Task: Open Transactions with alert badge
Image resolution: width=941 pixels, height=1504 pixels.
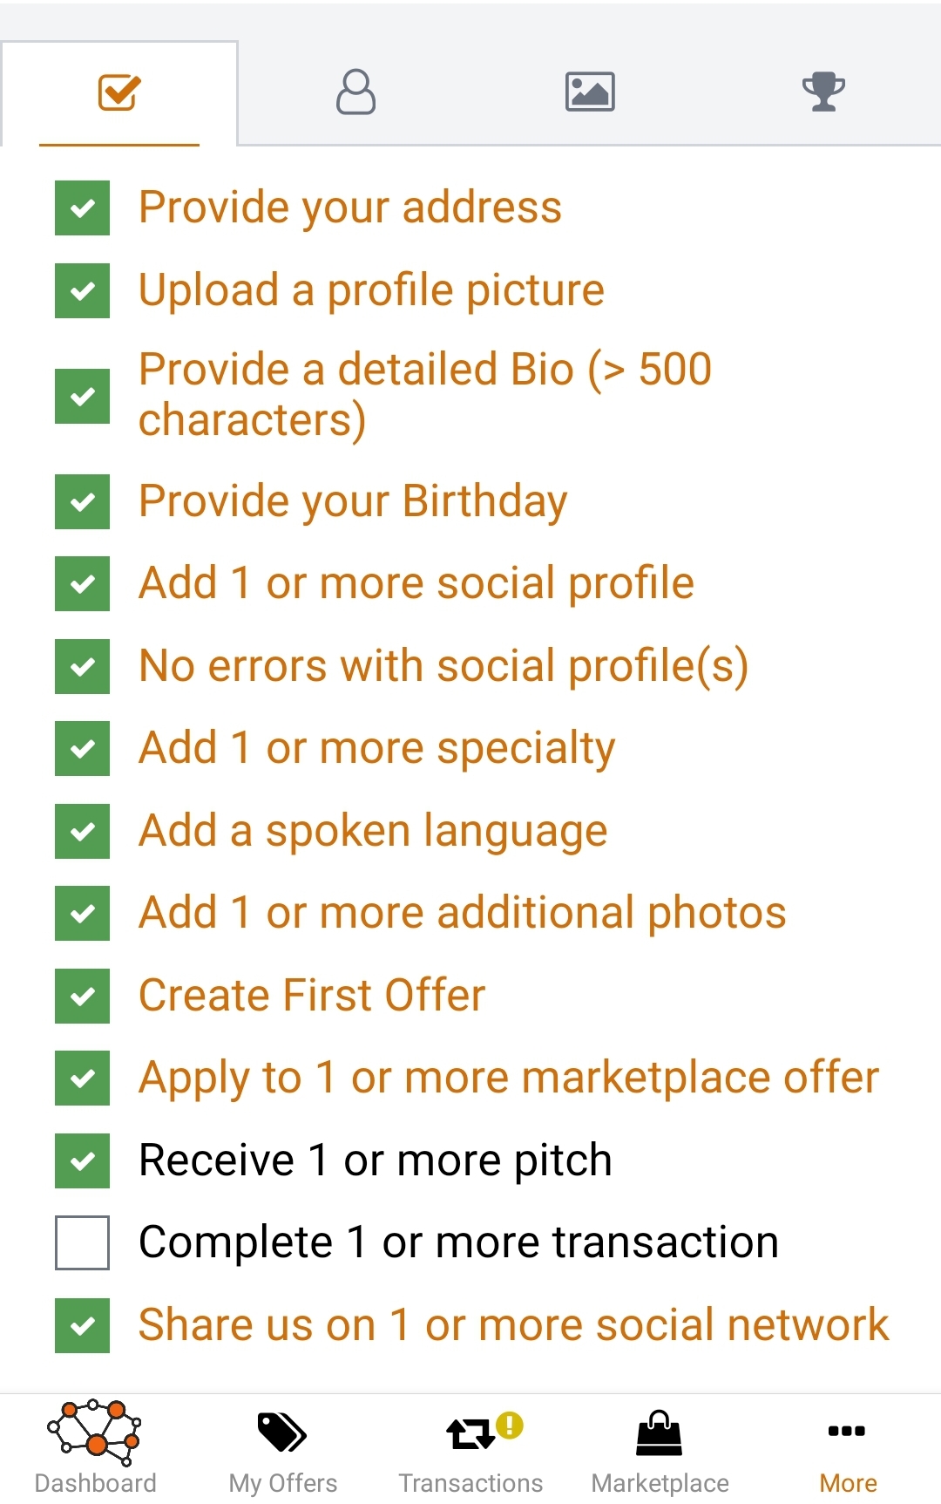Action: 471,1447
